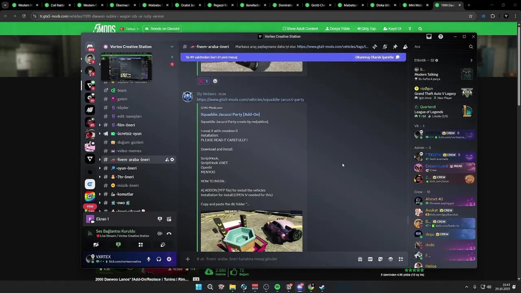The height and width of the screenshot is (293, 521).
Task: Open Giriş Yap login link
Action: point(366,29)
